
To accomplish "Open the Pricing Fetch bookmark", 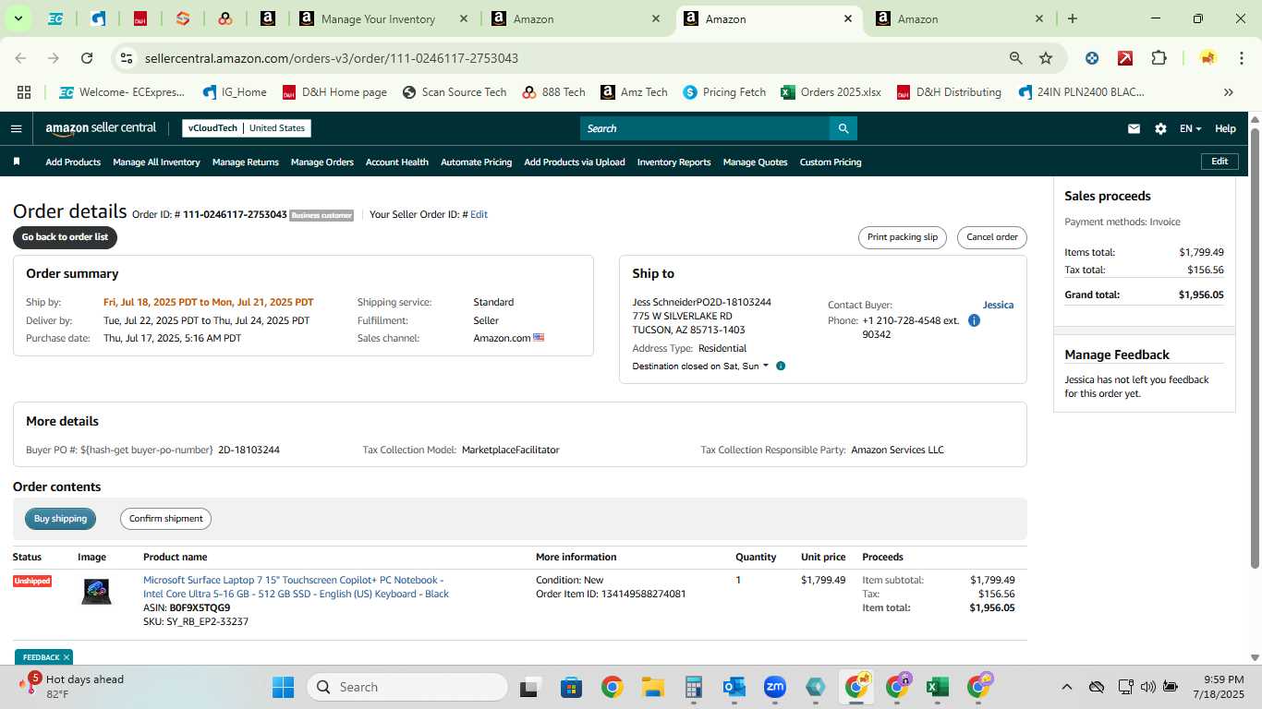I will [x=724, y=92].
